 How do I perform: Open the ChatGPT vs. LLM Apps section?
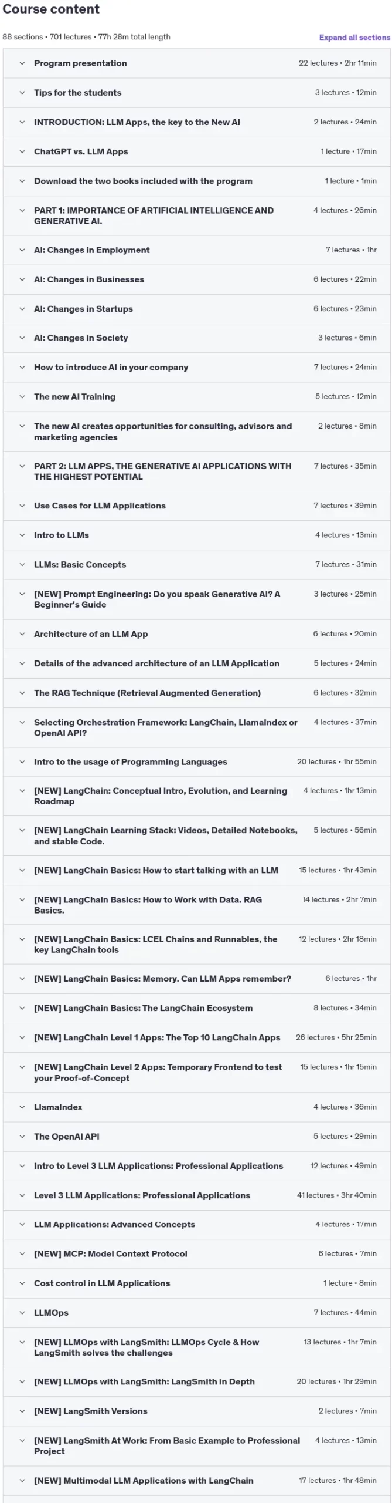pos(81,151)
